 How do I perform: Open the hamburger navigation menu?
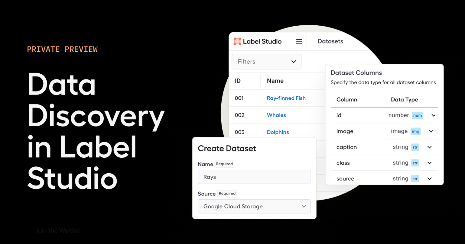(x=299, y=41)
